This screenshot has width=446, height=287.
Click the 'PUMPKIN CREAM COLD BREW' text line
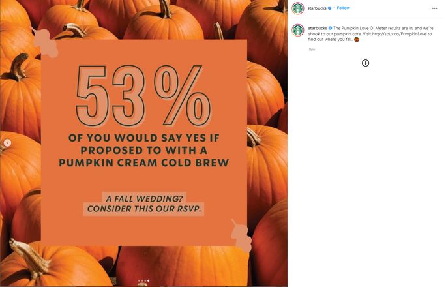coord(143,161)
